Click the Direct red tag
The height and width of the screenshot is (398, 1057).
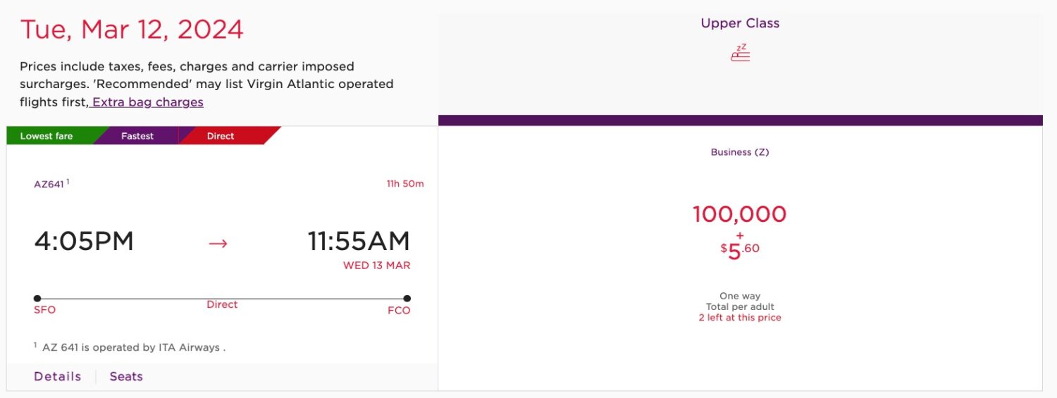coord(221,136)
